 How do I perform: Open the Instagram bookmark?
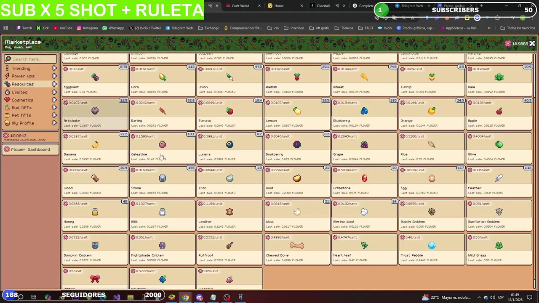click(87, 28)
